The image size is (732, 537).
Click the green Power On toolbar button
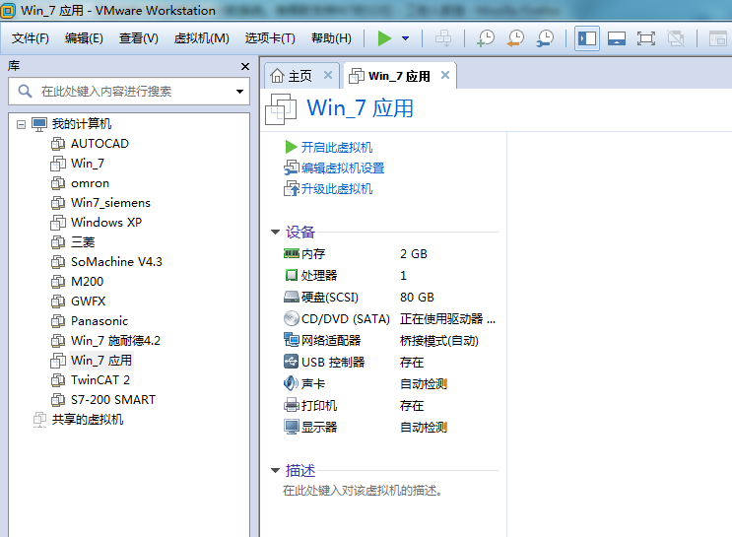pos(384,38)
